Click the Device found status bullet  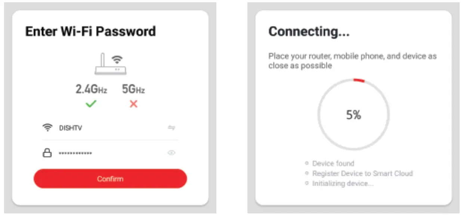pos(307,163)
